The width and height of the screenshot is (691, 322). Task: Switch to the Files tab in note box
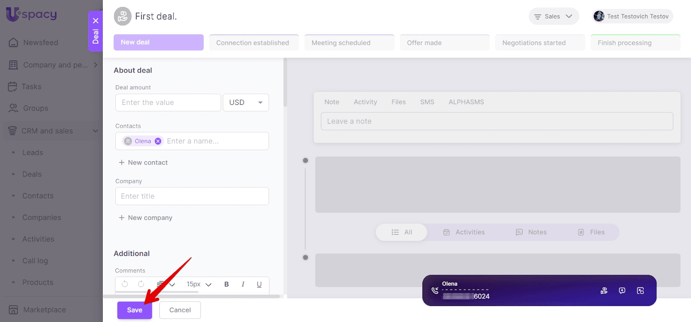point(399,102)
